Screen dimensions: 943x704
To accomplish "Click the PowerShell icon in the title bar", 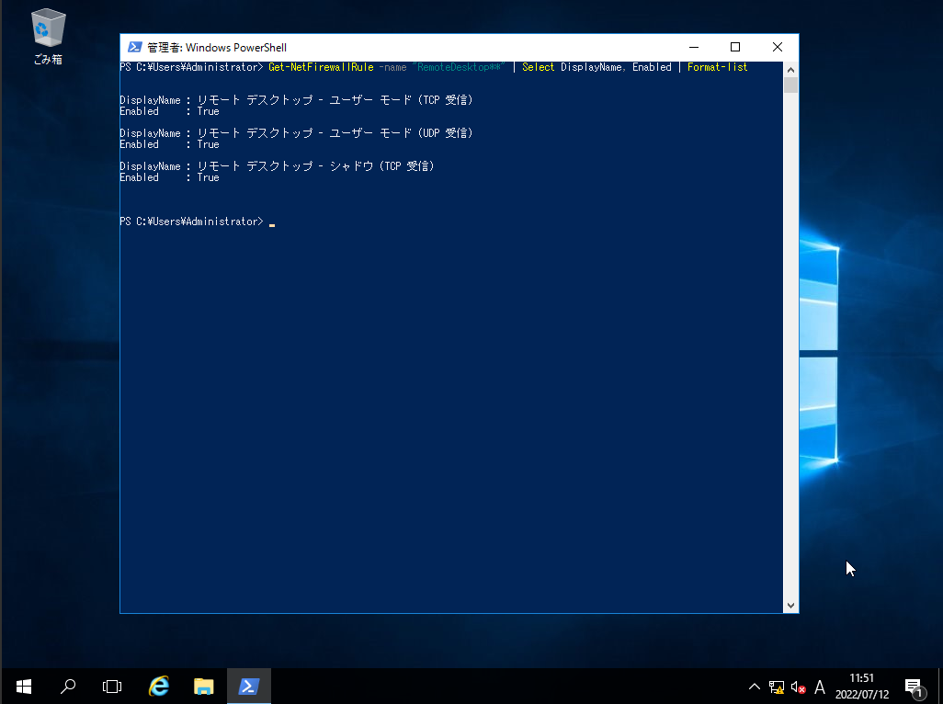I will [x=134, y=47].
